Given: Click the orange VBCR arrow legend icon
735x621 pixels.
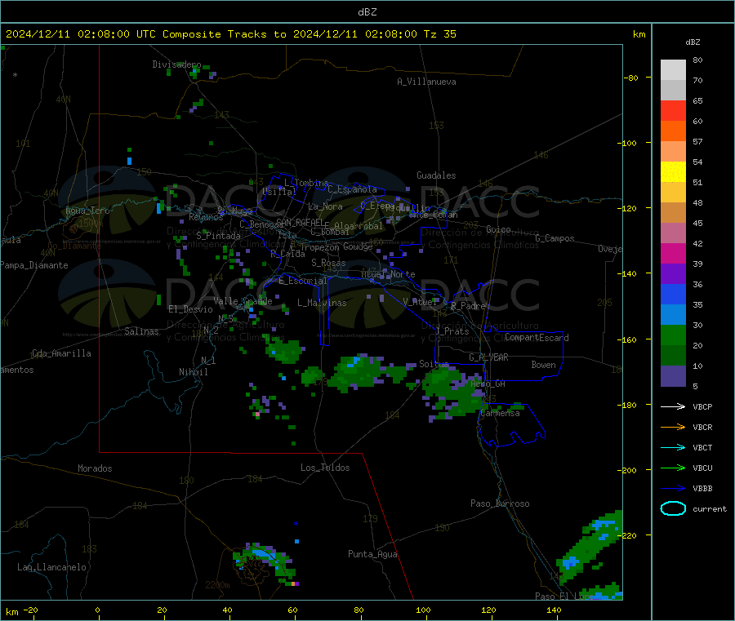Looking at the screenshot, I should (673, 427).
